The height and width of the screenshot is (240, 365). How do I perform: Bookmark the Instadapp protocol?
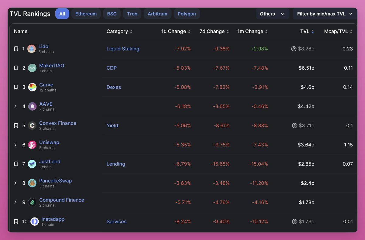pos(16,221)
